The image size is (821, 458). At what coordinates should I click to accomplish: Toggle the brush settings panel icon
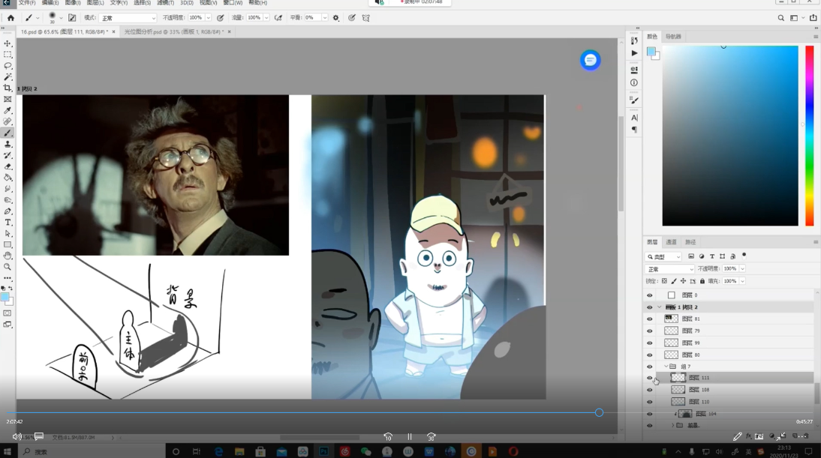72,18
